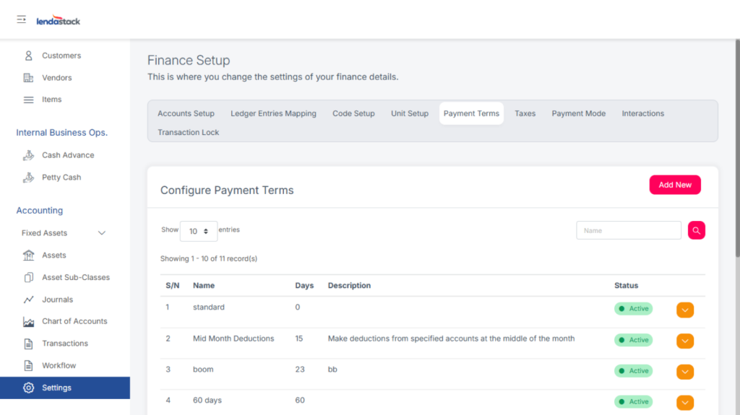Open the Journals page
Screen dimensions: 740x415
point(57,300)
